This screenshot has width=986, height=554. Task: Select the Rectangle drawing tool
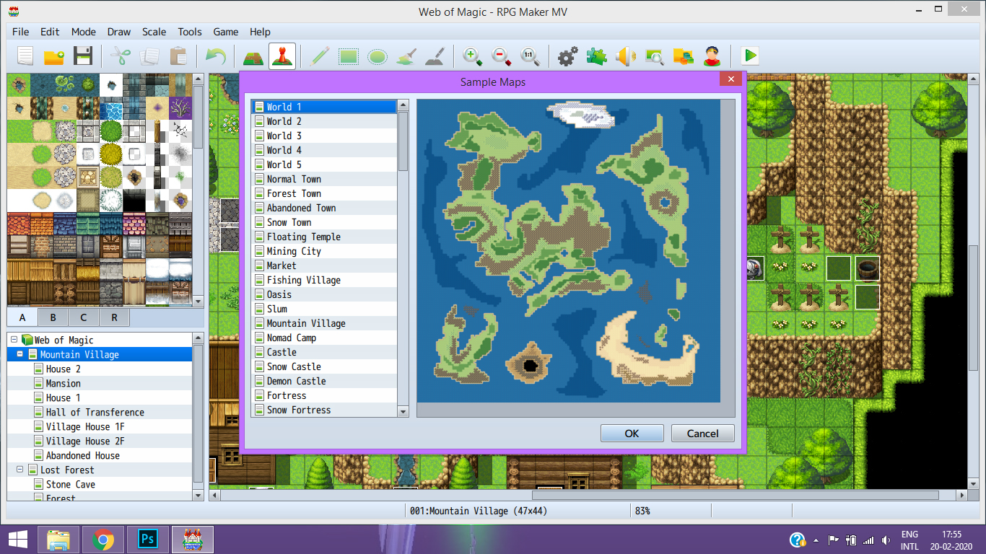(x=348, y=56)
